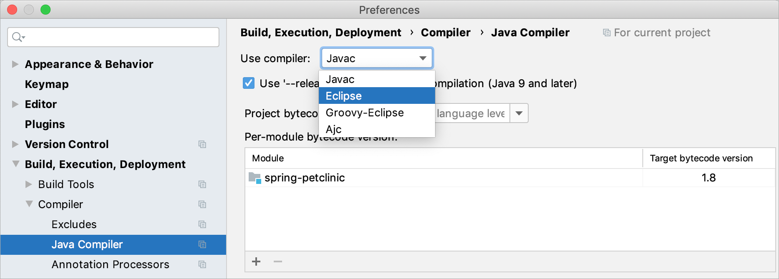Select Excludes under Compiler
The image size is (779, 279).
pos(74,224)
